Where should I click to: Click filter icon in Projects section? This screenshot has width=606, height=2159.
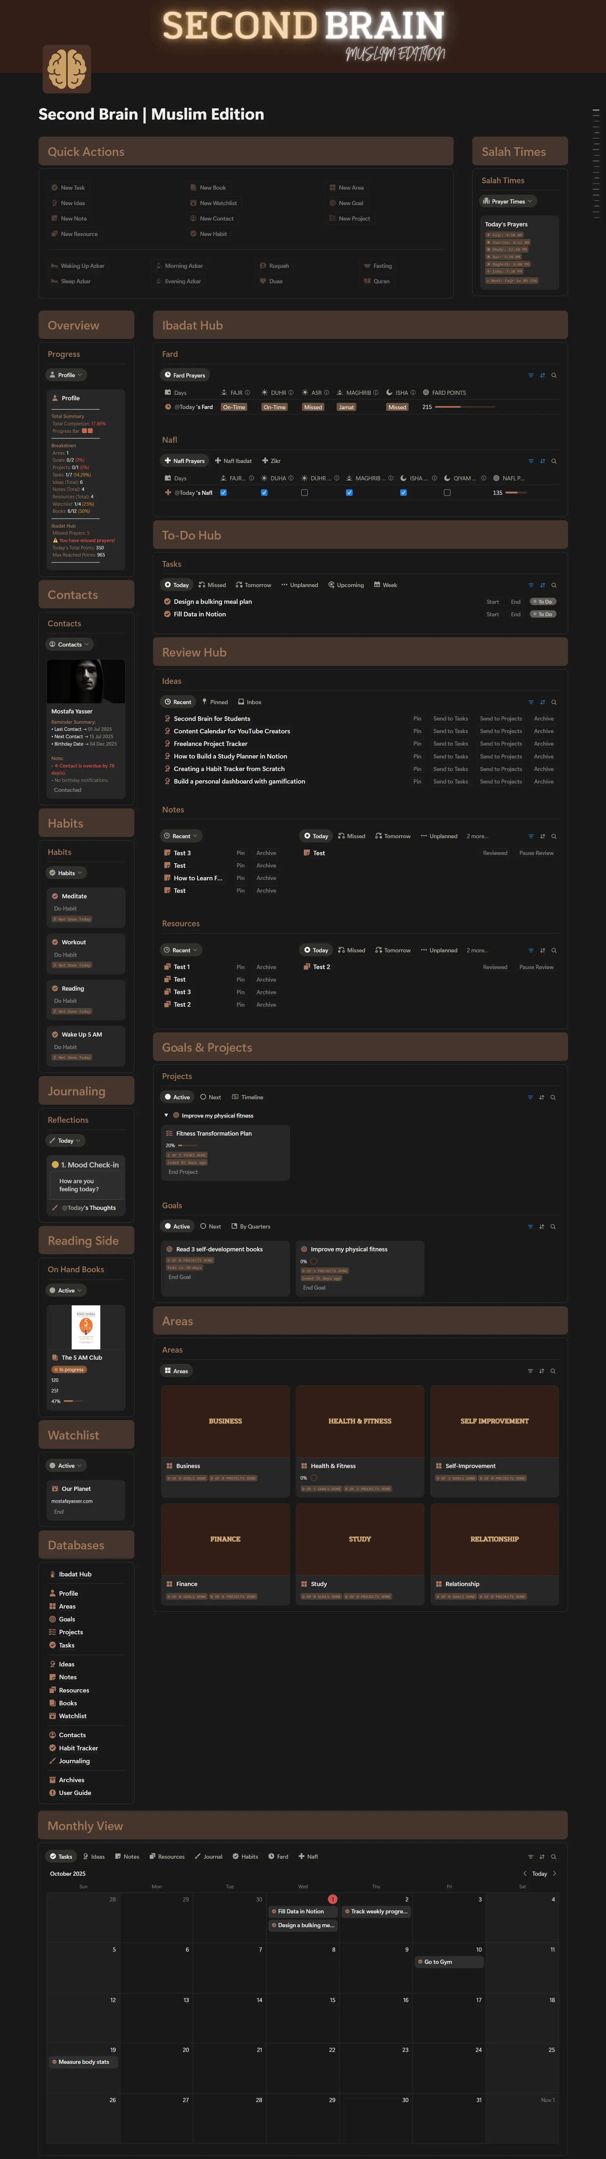[530, 1097]
